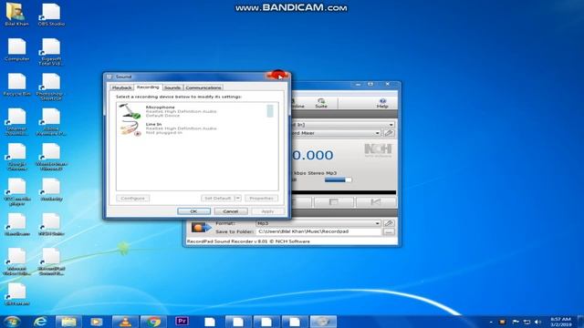Screen dimensions: 584x328
Task: Switch to the Recording tab
Action: [148, 87]
